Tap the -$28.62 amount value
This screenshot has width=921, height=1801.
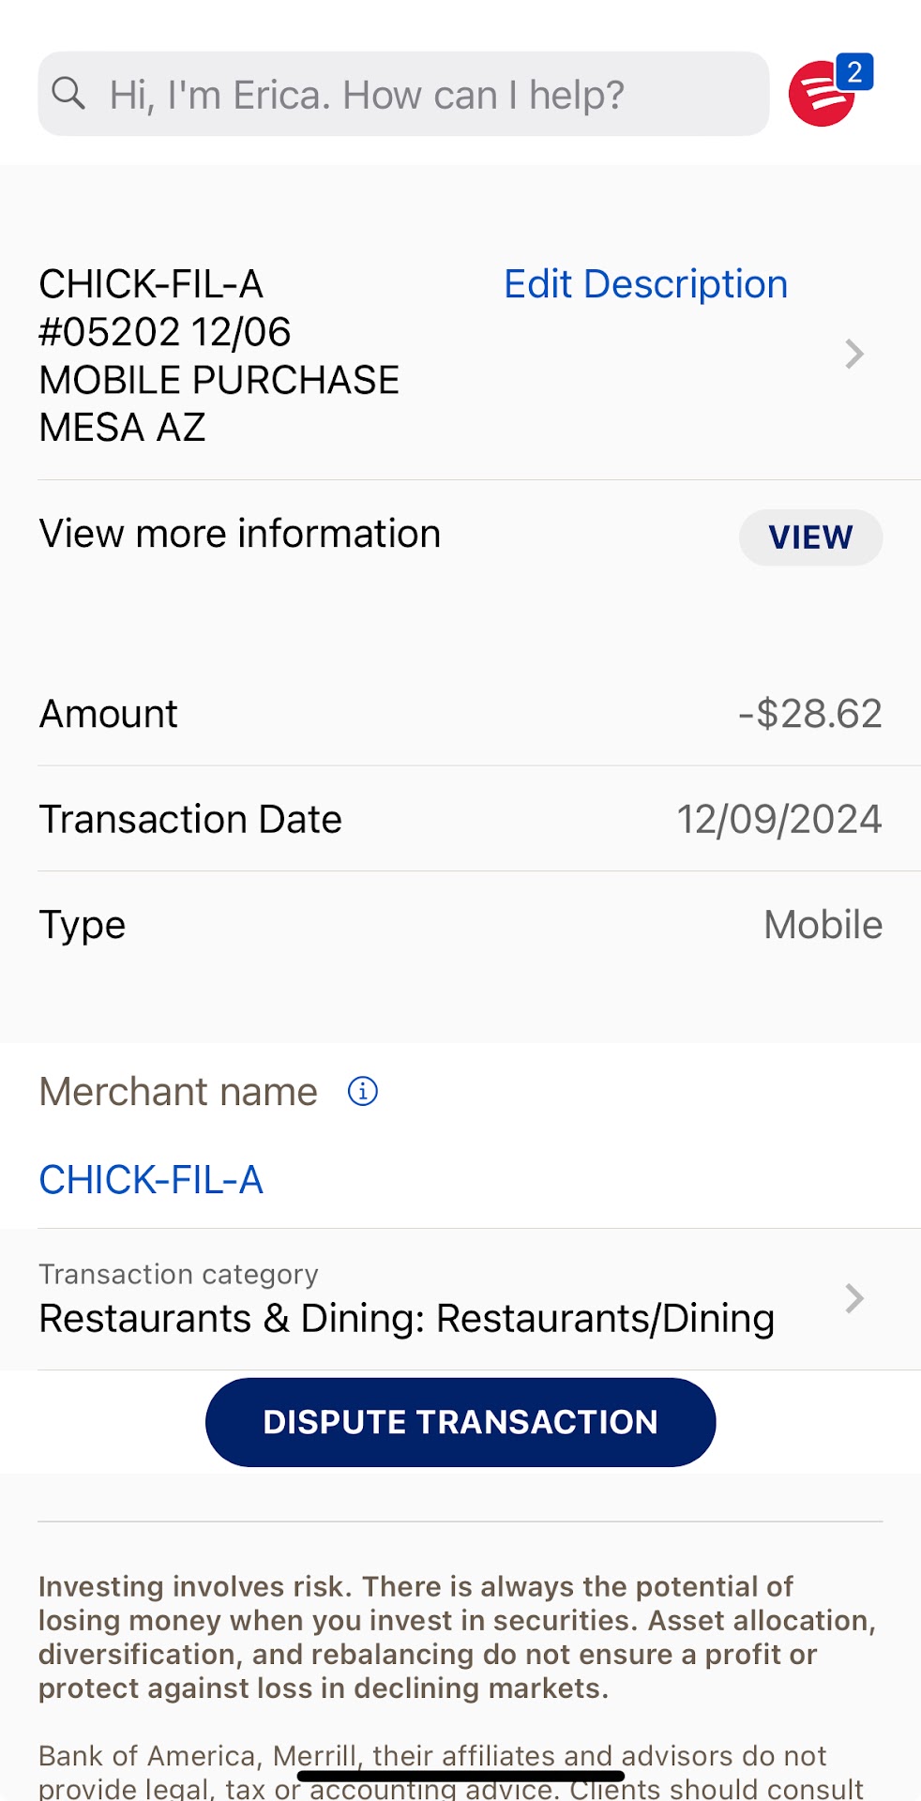pos(810,714)
